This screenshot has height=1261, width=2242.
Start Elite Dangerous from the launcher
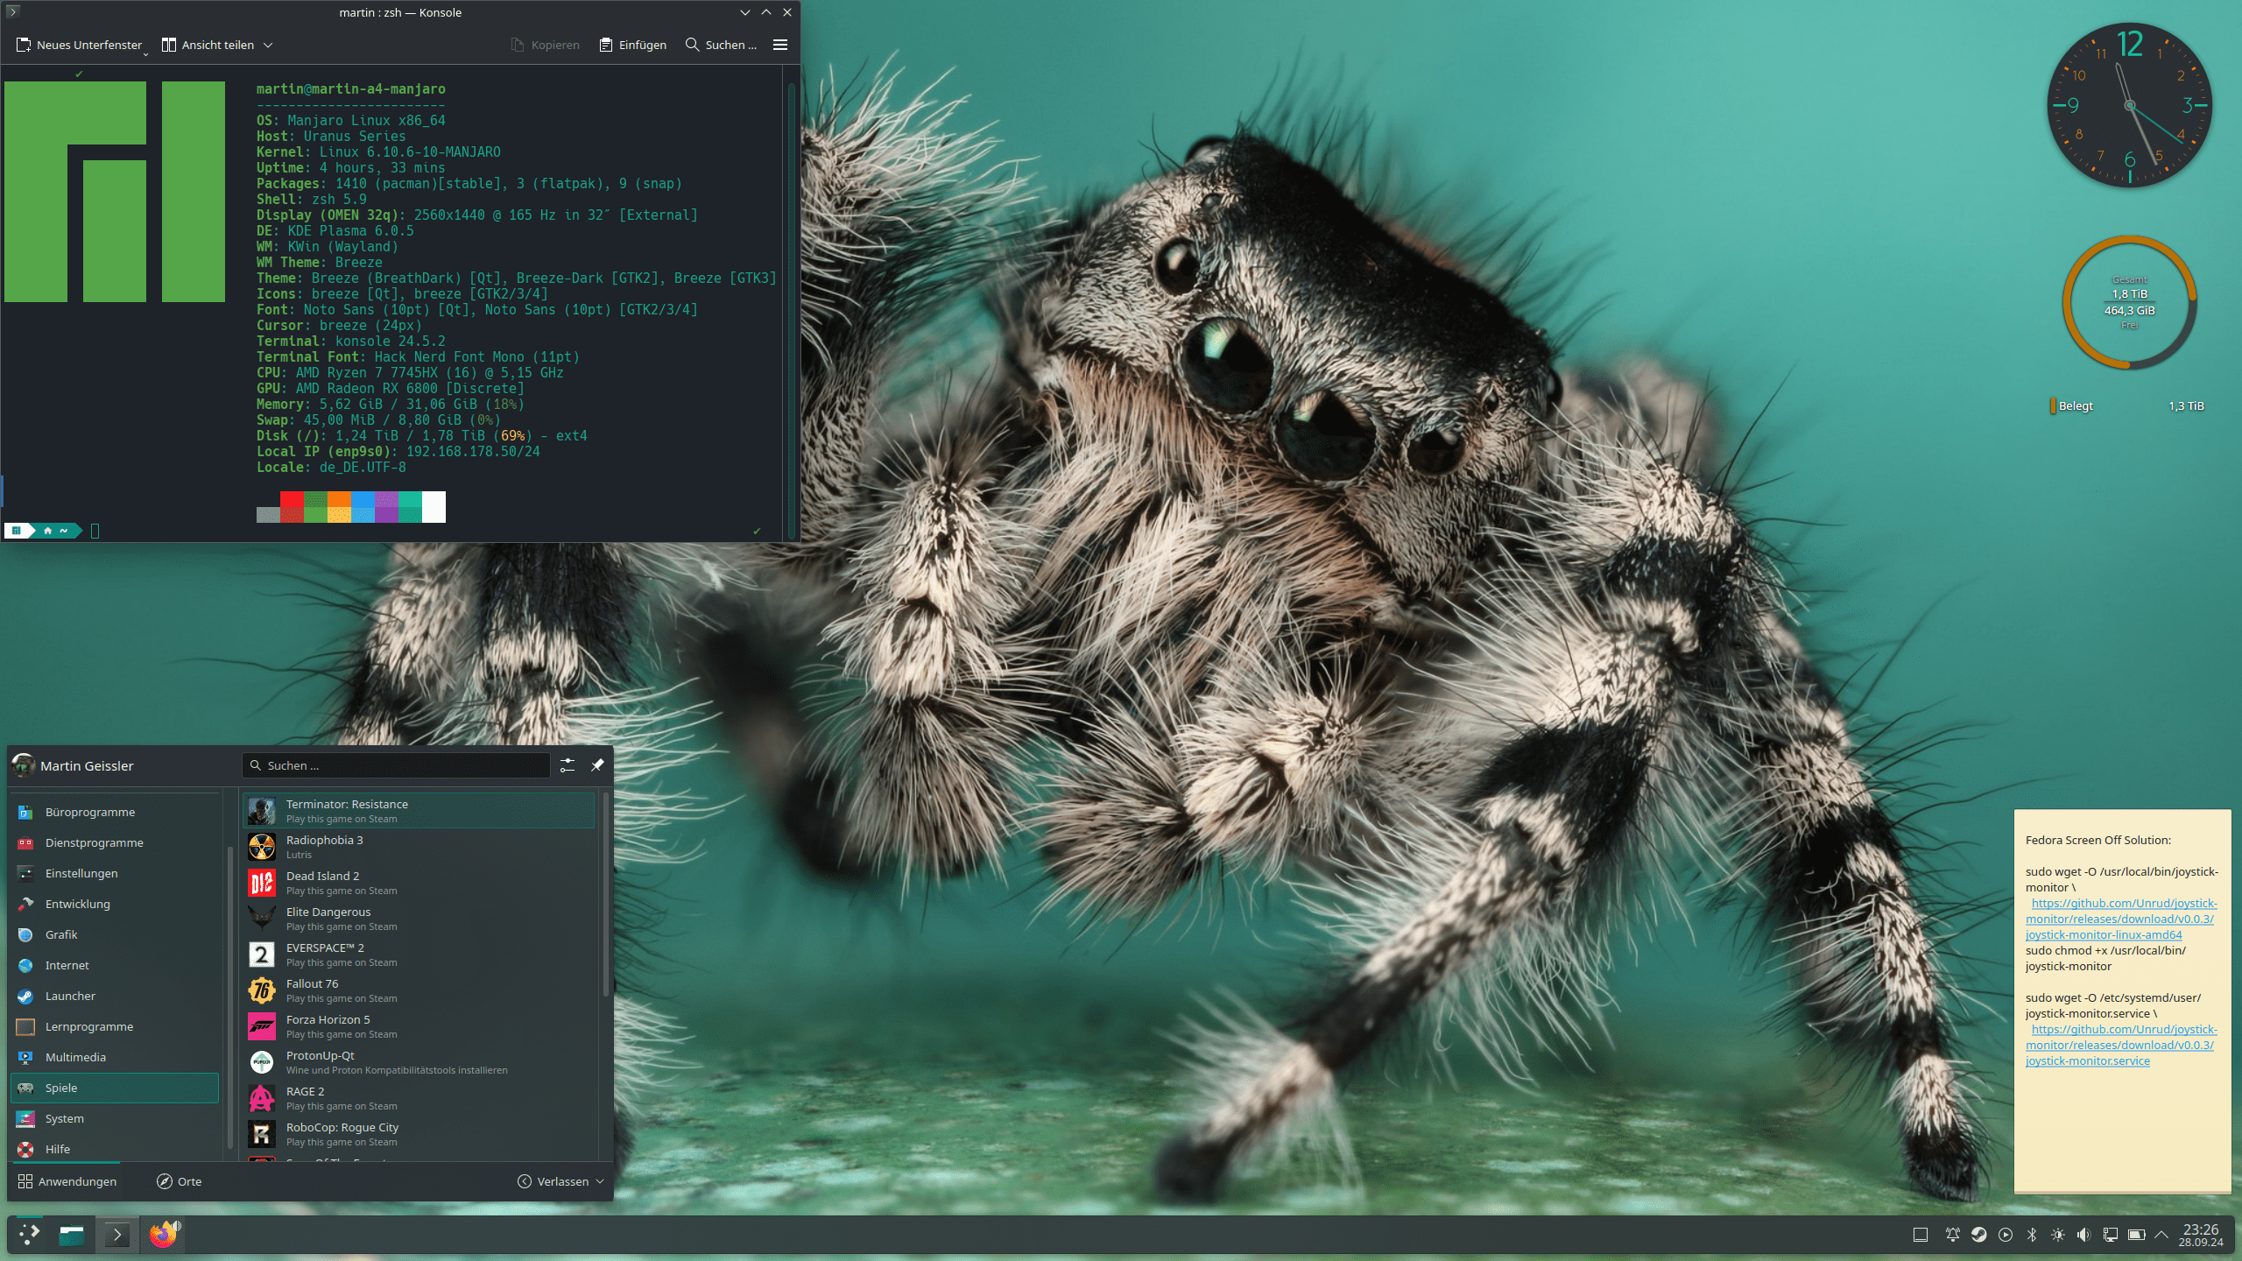[x=419, y=919]
